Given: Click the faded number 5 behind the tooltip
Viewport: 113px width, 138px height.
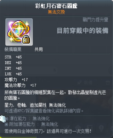Looking at the screenshot, I should click(55, 70).
